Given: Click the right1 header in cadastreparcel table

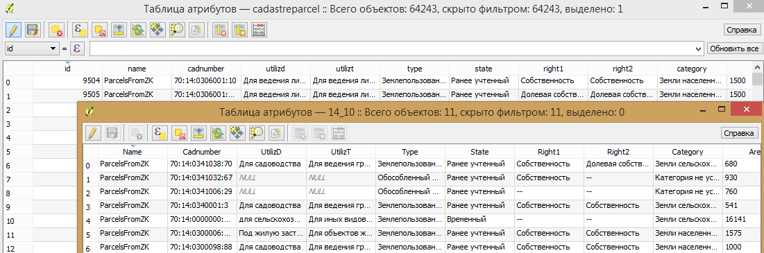Looking at the screenshot, I should point(553,69).
